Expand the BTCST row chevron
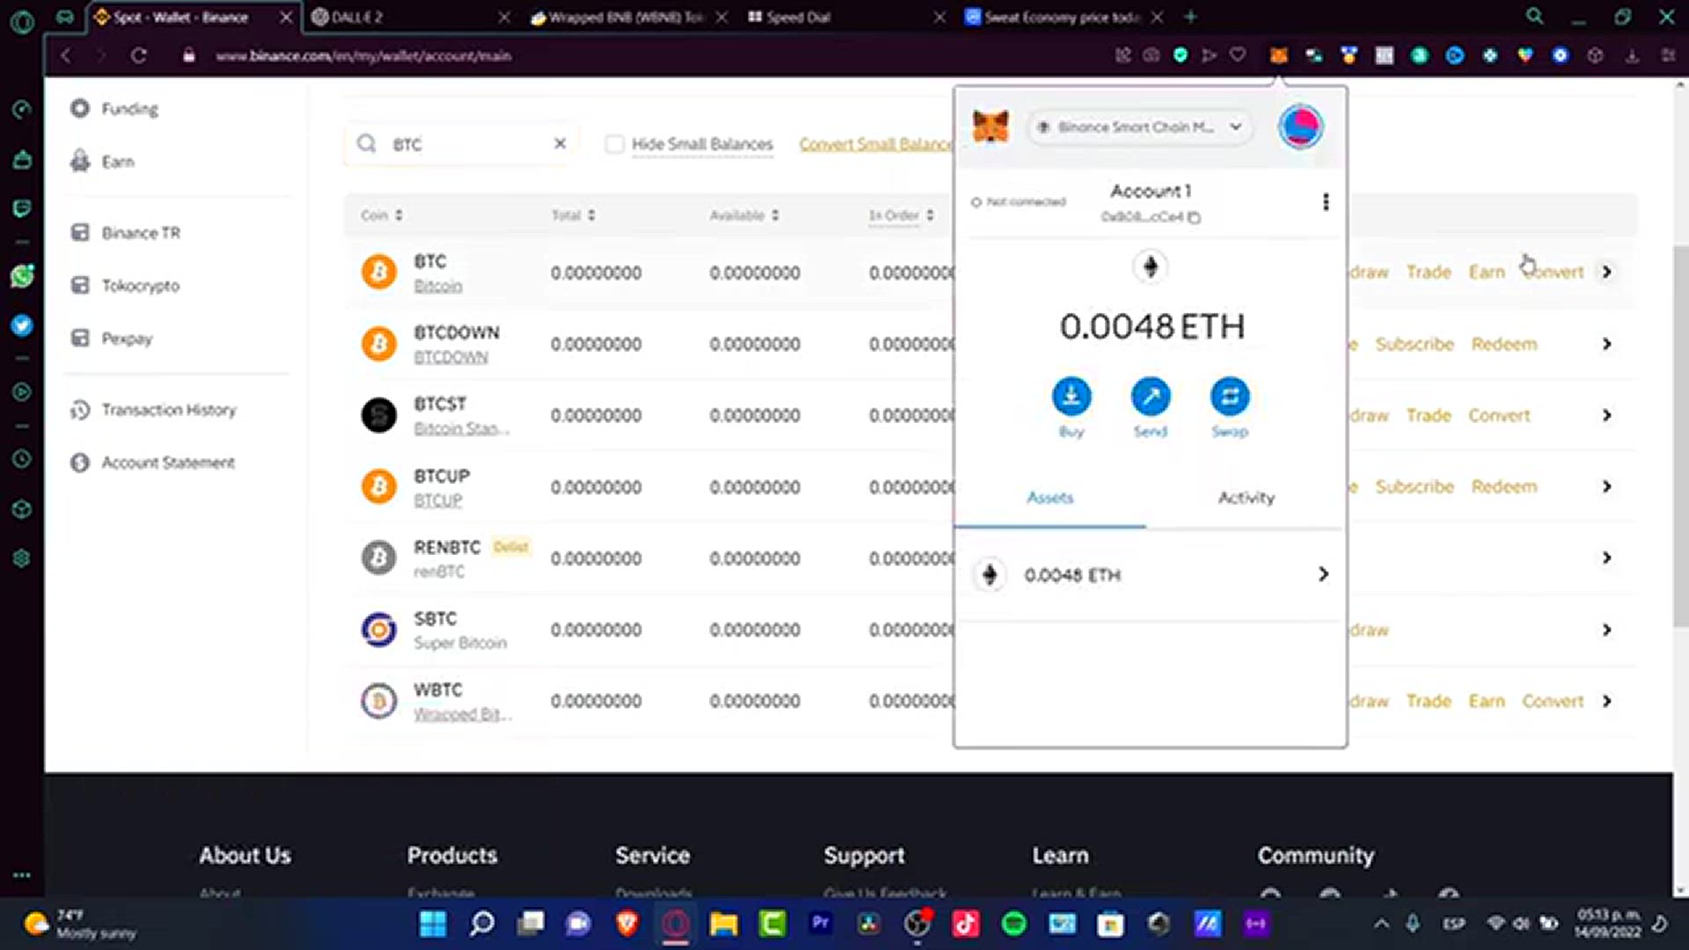Screen dimensions: 1689x950 click(x=1607, y=415)
